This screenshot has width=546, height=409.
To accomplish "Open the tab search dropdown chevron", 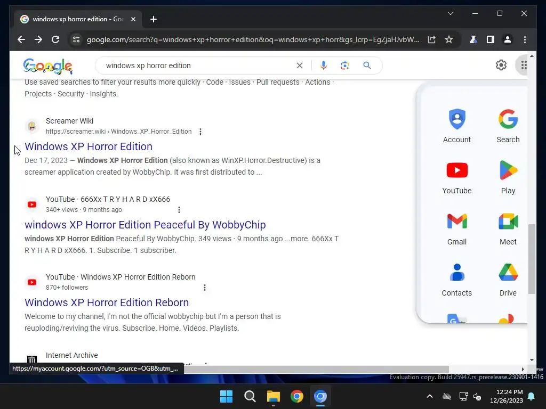I will click(450, 13).
